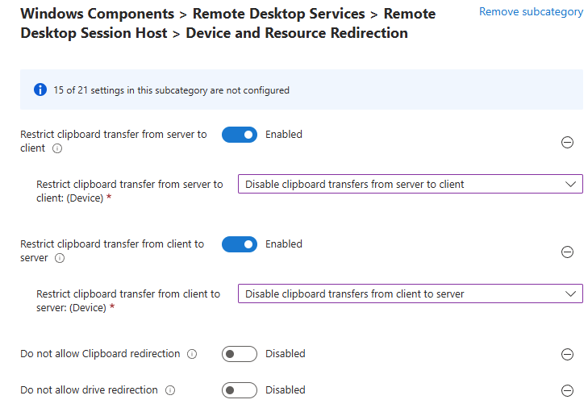Click the server to client (Device) field label
This screenshot has height=408, width=588.
(x=129, y=191)
